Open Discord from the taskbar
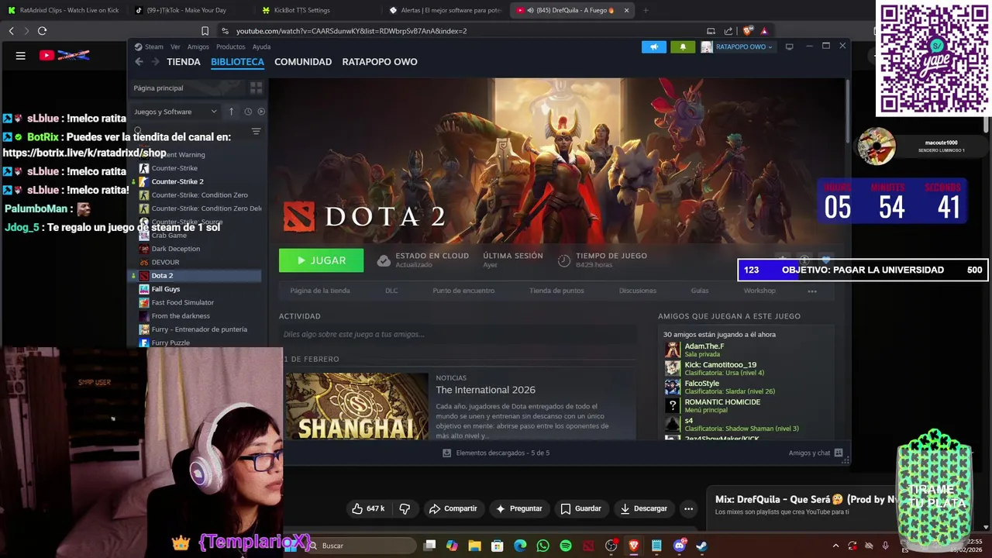The image size is (992, 558). click(x=680, y=546)
